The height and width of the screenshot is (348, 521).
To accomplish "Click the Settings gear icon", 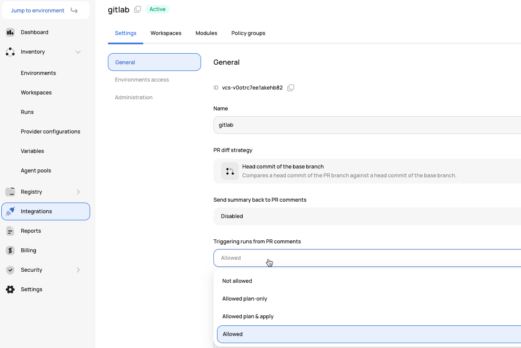I will 10,289.
